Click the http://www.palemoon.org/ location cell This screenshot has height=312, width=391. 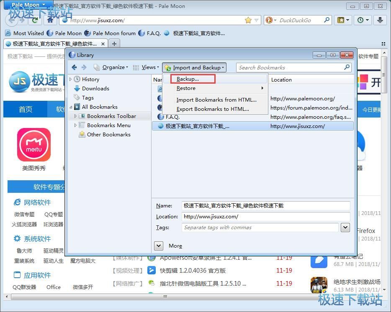(x=303, y=99)
